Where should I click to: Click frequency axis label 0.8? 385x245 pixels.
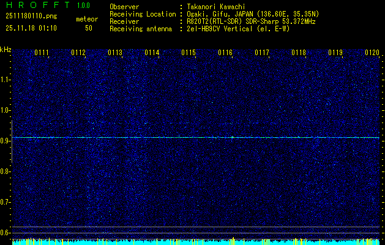pyautogui.click(x=4, y=171)
